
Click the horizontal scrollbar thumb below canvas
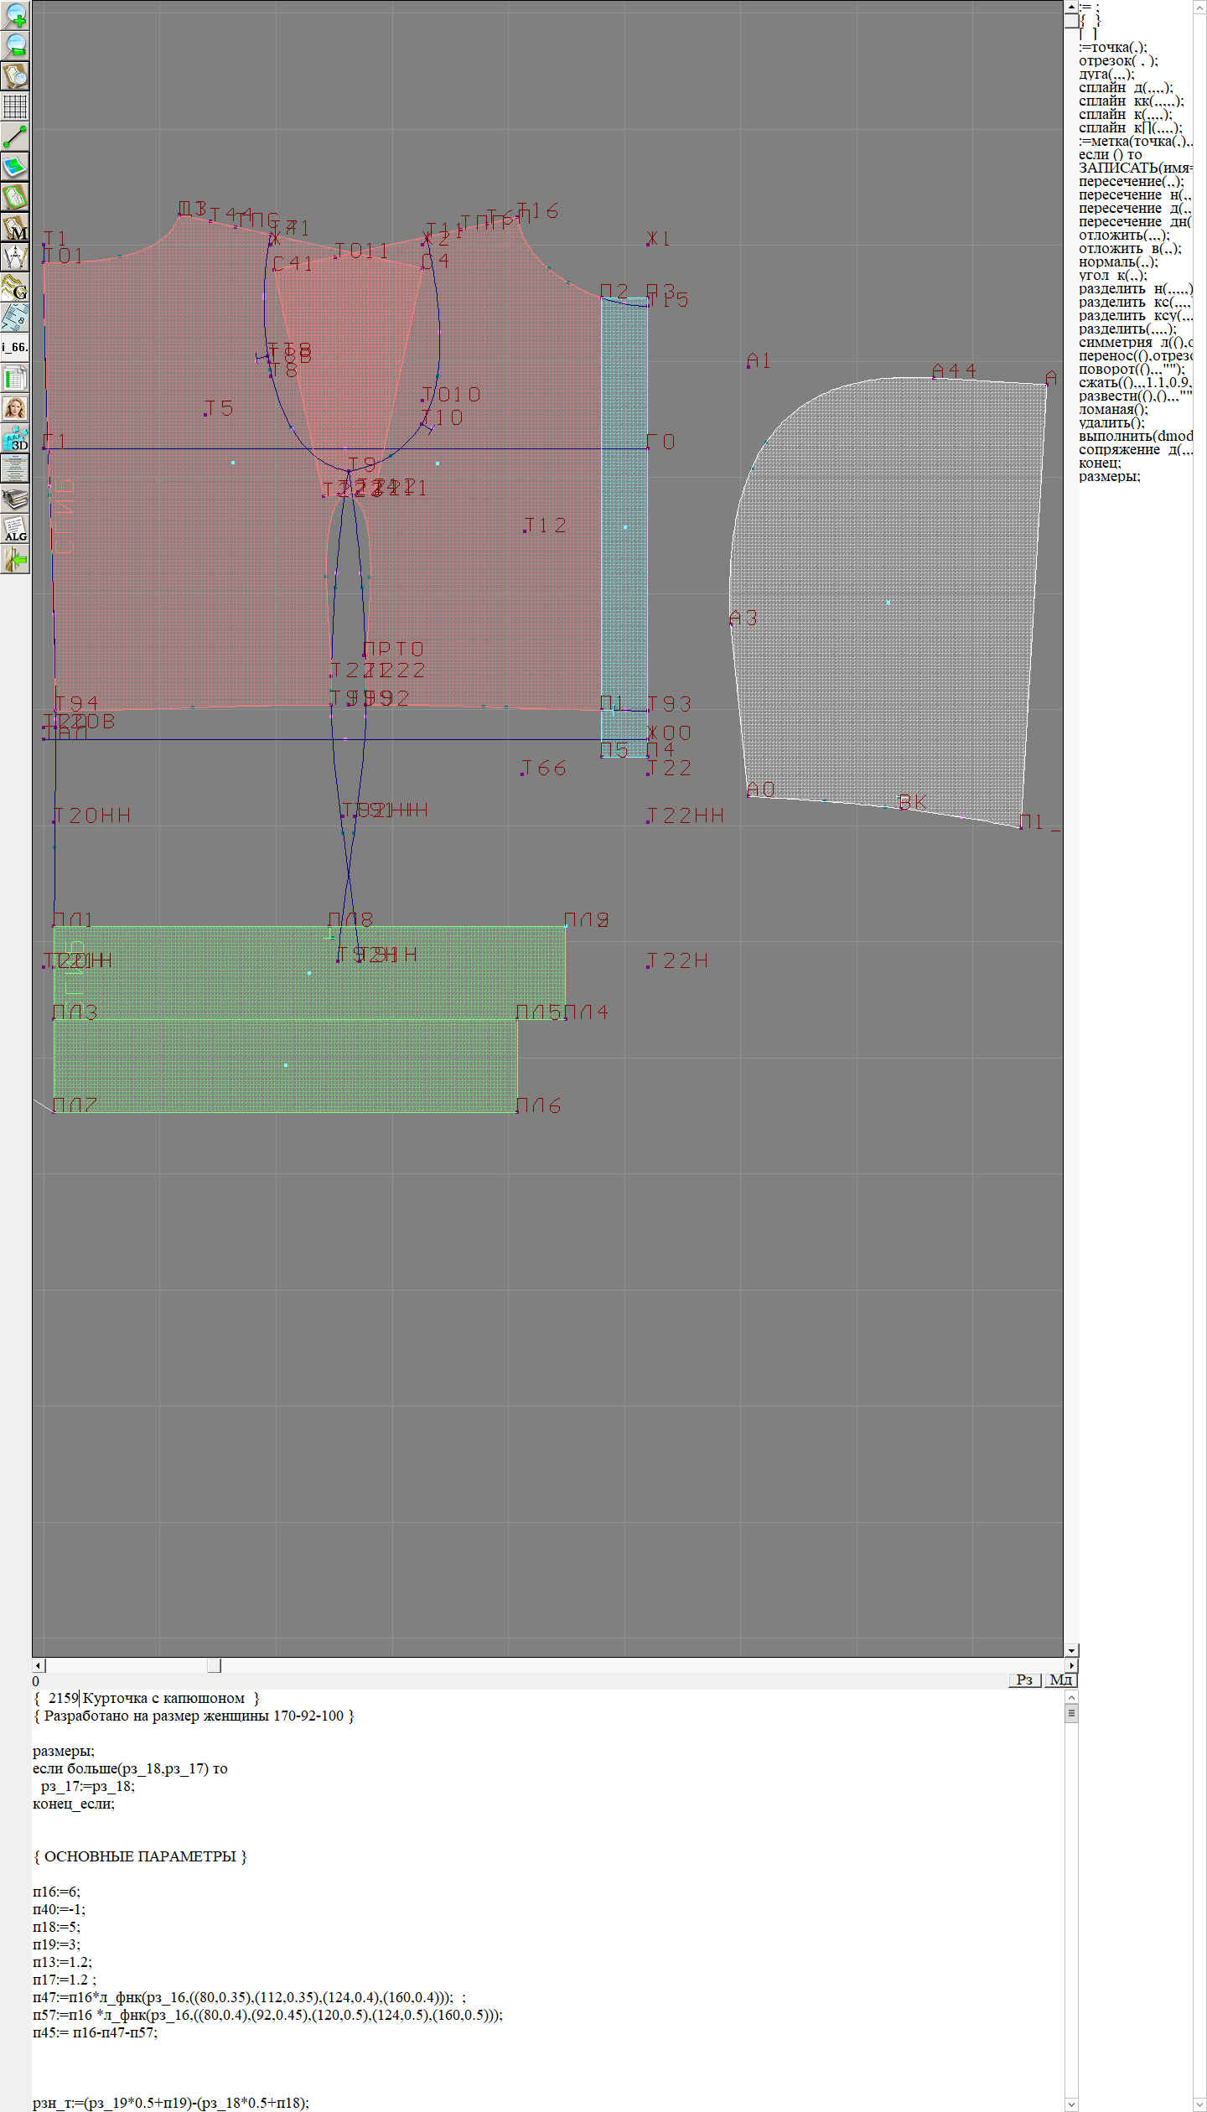[x=214, y=1665]
